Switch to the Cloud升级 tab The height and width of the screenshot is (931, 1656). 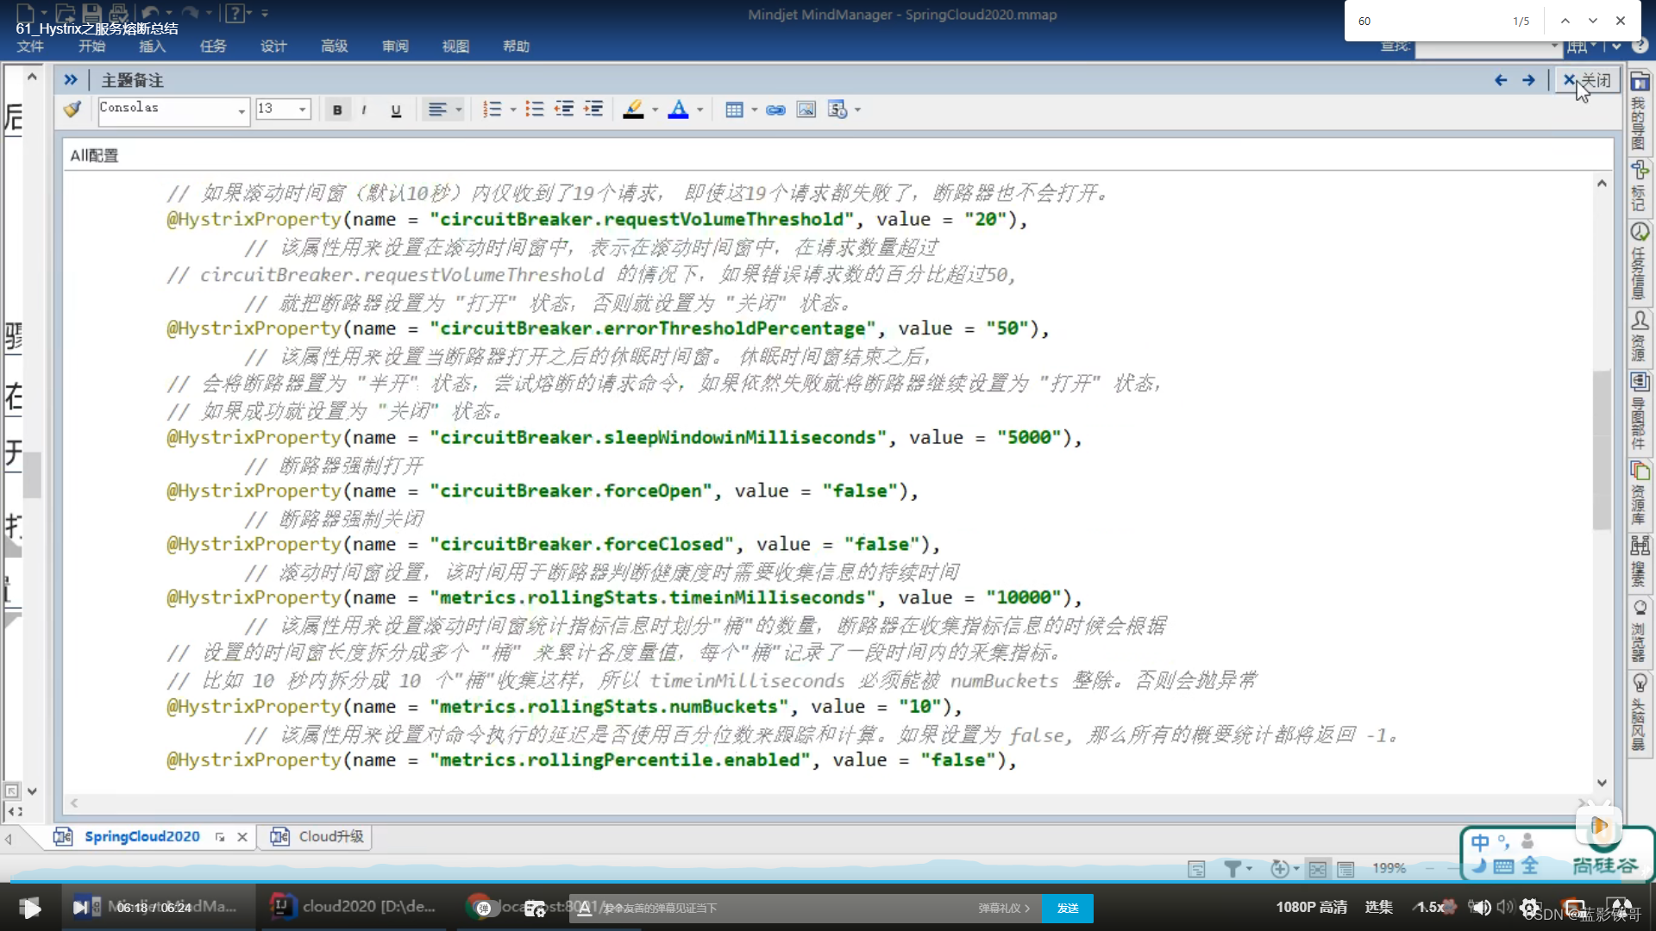coord(330,837)
